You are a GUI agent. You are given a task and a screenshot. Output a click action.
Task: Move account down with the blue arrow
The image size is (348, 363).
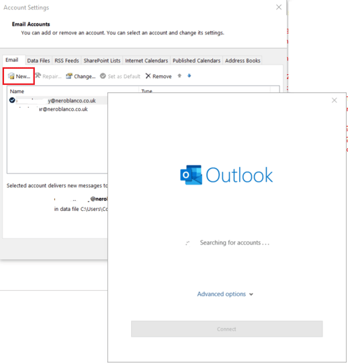pos(189,75)
